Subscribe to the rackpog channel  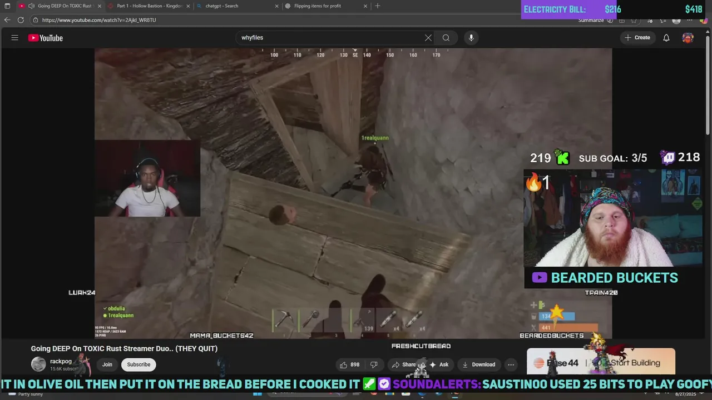[139, 365]
